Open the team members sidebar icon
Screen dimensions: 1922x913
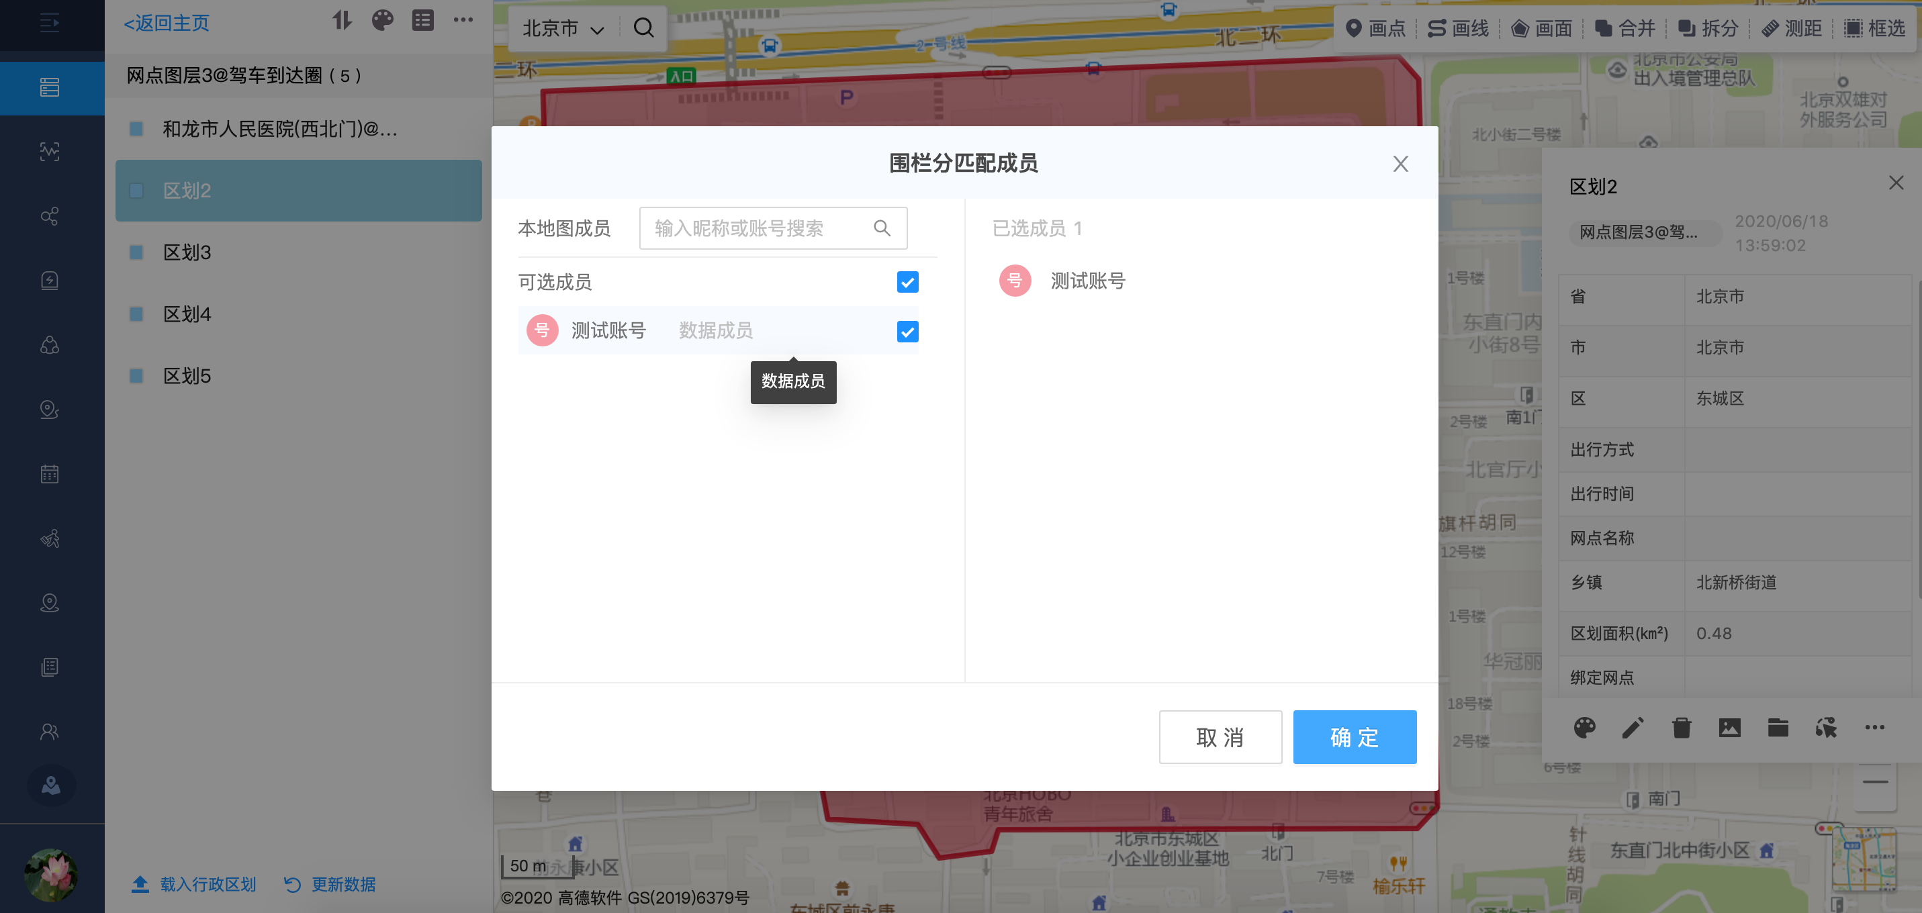(49, 731)
